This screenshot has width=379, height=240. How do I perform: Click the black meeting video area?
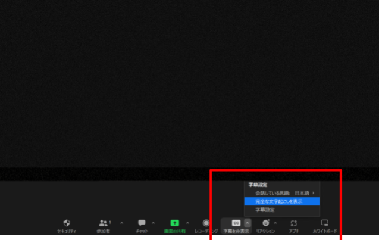pos(189,83)
